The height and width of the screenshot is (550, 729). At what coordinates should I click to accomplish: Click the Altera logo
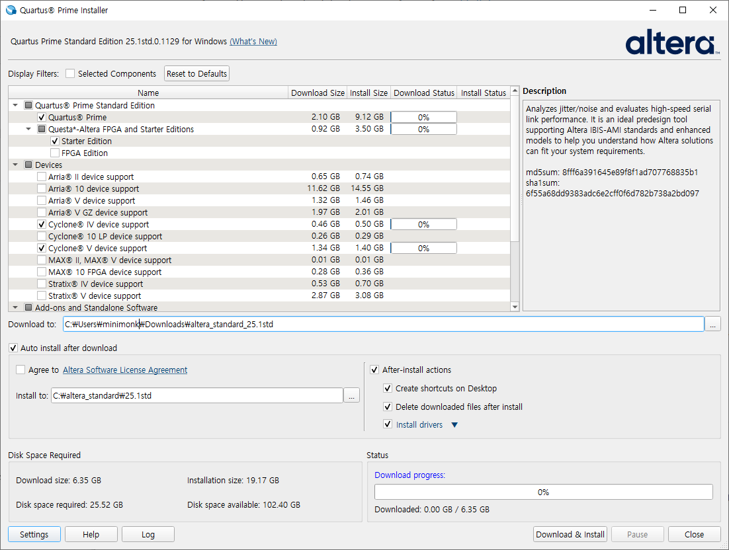672,42
